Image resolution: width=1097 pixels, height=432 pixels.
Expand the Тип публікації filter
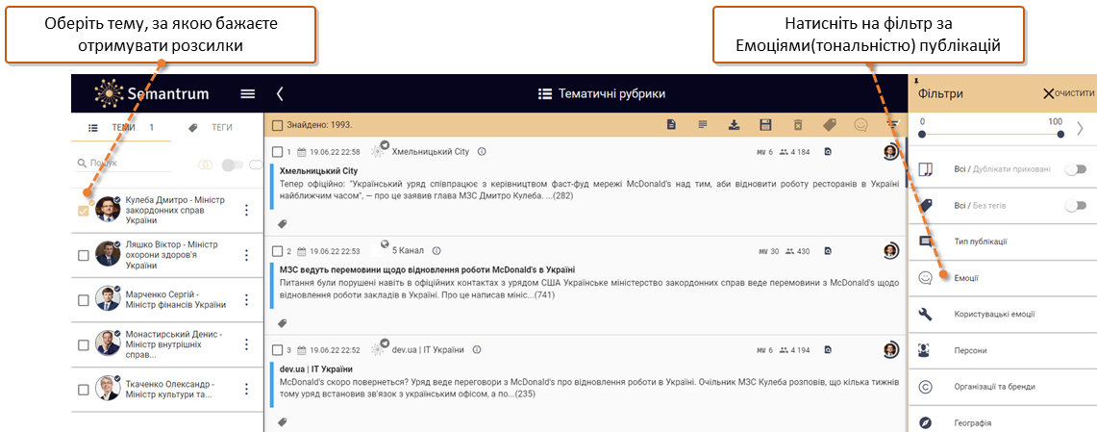point(1003,241)
